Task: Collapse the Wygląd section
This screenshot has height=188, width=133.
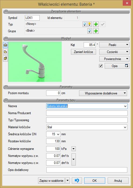Action: 6,38
